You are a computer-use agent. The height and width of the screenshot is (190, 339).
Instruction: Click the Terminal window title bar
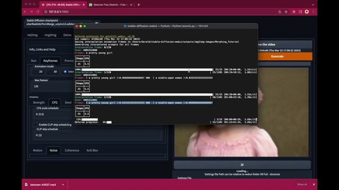pos(166,26)
